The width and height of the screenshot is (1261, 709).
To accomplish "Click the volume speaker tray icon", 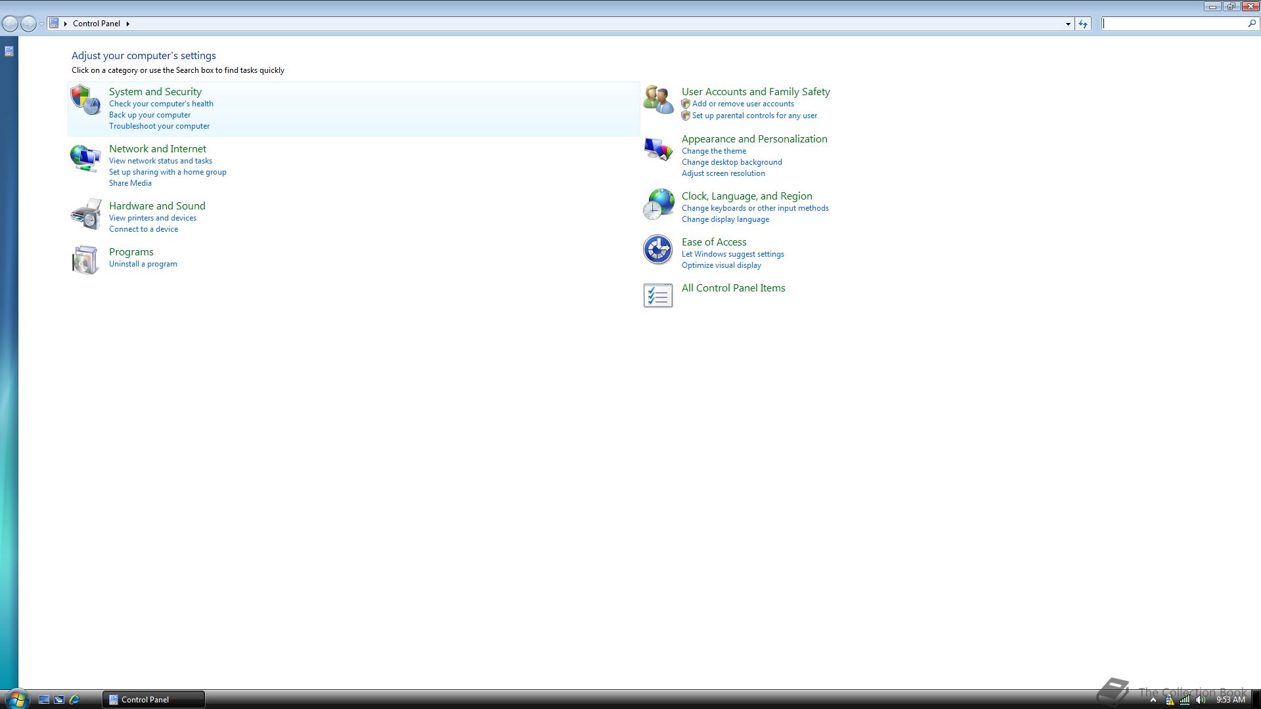I will [x=1201, y=700].
